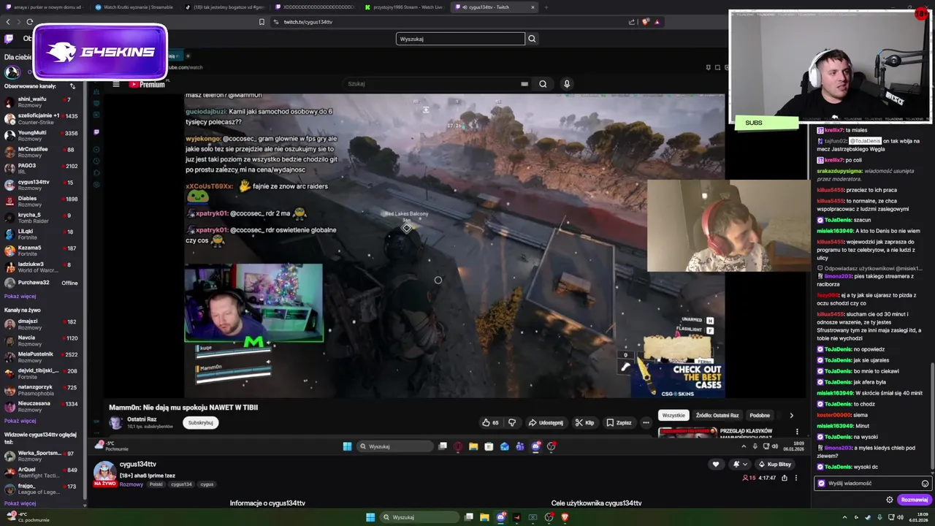Screen dimensions: 935x526
Task: Open a new browser tab
Action: pyautogui.click(x=546, y=7)
